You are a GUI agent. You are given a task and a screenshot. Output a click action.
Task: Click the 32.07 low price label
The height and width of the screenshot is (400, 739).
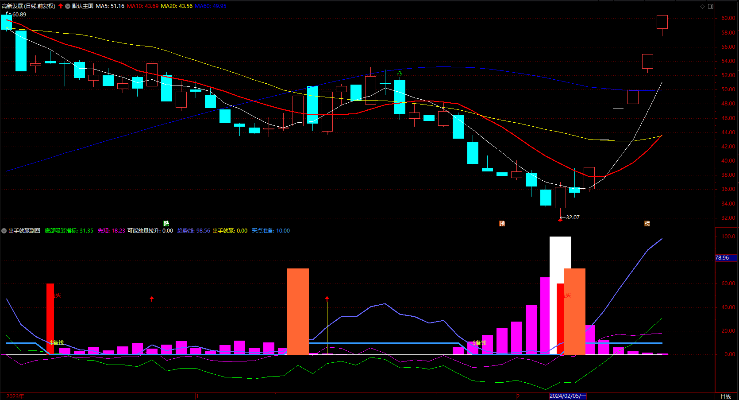[x=573, y=217]
